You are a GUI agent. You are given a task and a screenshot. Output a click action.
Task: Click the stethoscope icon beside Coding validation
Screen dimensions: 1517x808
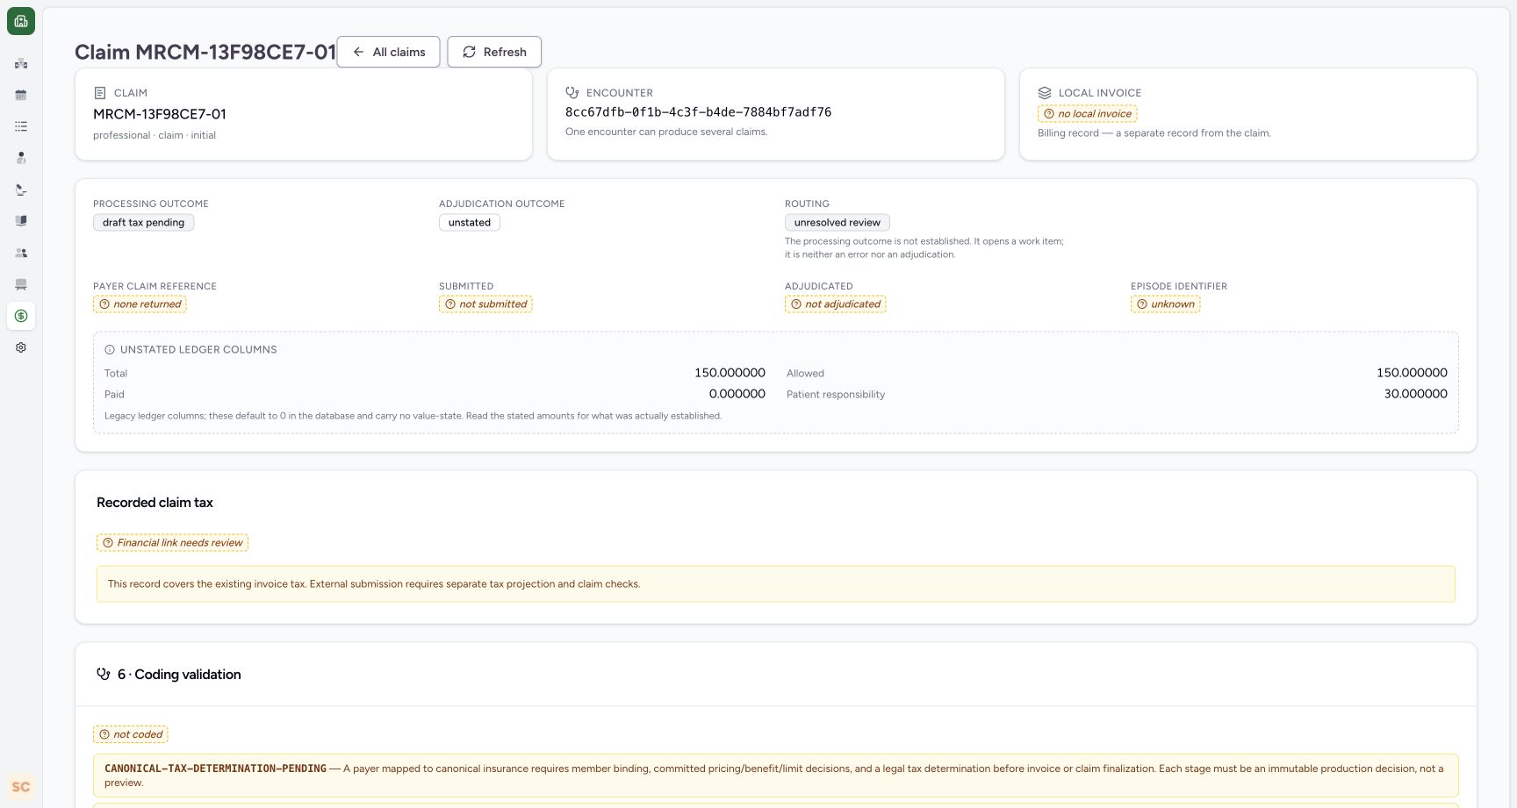104,675
